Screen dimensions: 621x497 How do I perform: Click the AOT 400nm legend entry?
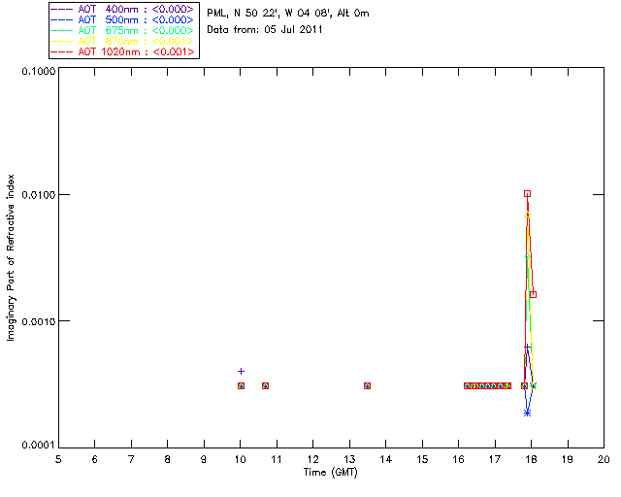tap(124, 9)
